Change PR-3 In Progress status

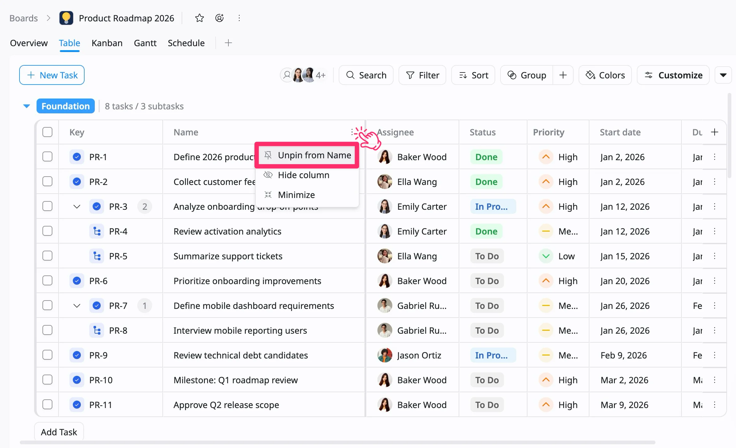(x=493, y=206)
